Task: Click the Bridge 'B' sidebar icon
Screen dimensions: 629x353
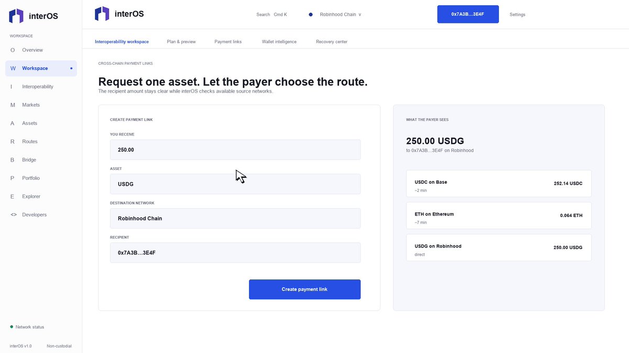Action: click(x=12, y=160)
